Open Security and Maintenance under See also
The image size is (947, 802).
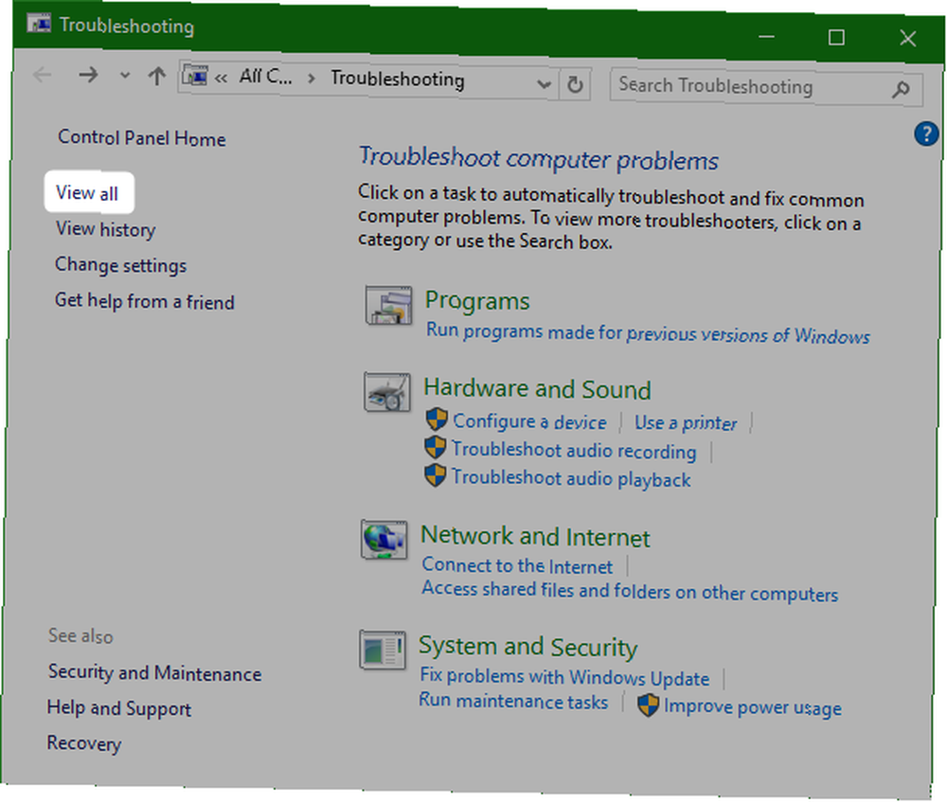coord(155,673)
